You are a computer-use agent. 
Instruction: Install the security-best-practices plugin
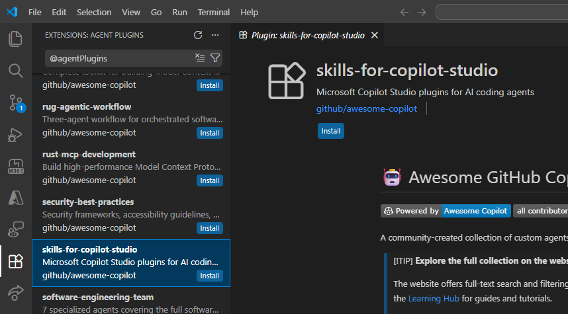coord(210,228)
